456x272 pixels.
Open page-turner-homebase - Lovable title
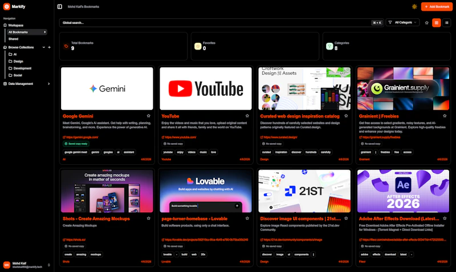tap(194, 218)
